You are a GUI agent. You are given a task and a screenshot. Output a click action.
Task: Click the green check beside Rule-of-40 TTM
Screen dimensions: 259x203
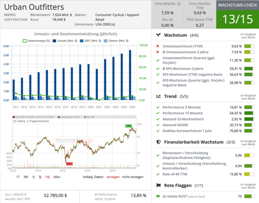point(158,174)
